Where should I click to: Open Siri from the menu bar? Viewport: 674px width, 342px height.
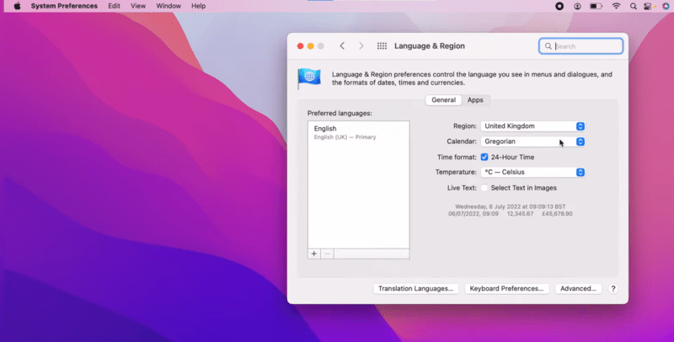point(666,6)
